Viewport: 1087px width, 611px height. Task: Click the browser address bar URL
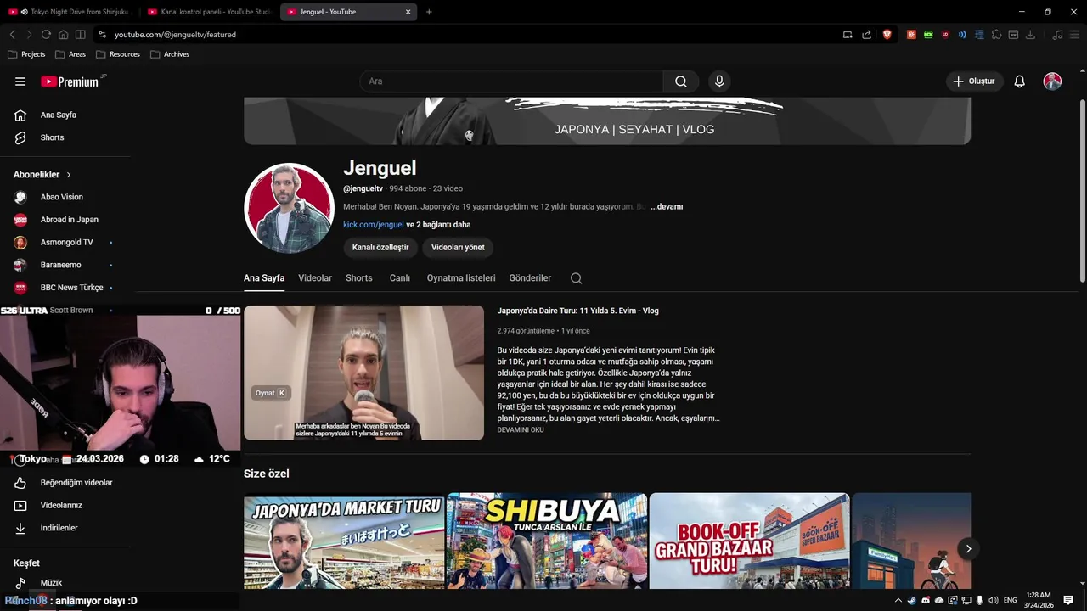coord(175,35)
